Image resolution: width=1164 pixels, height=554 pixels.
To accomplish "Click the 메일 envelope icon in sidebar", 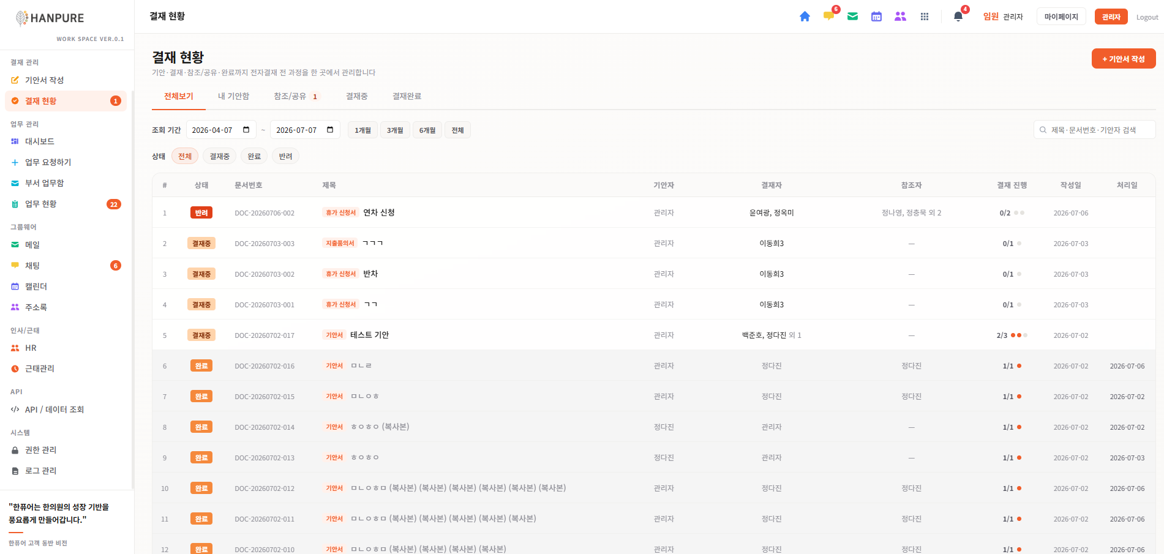I will pos(15,245).
